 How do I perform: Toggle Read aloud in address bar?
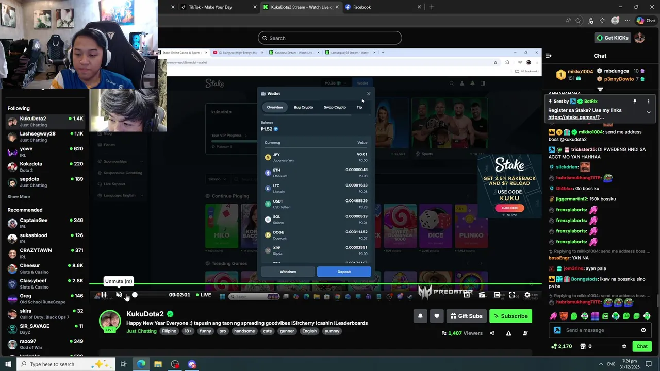tap(568, 21)
